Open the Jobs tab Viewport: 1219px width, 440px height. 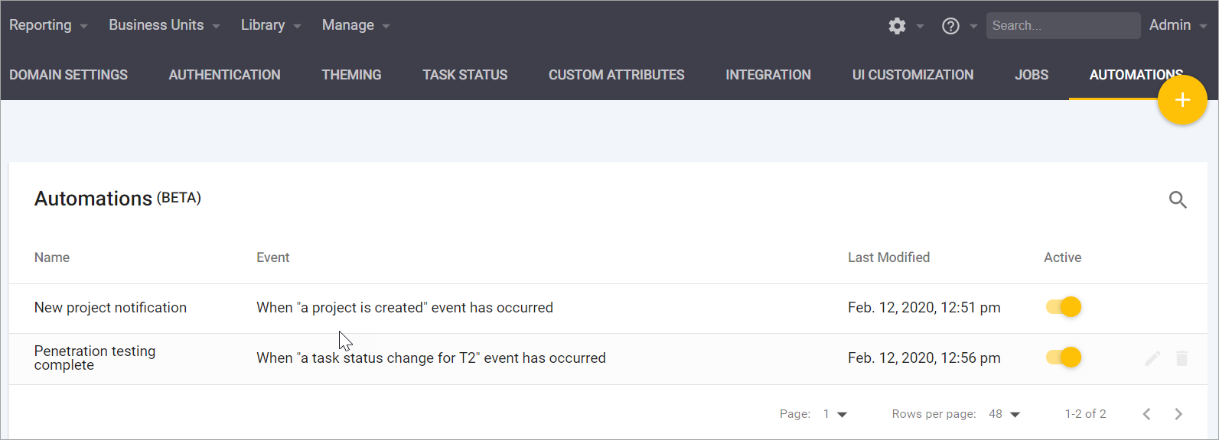1031,74
